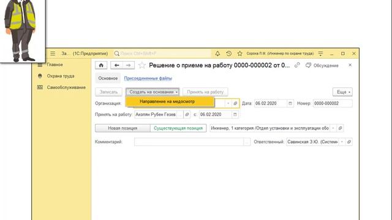
Task: Open Охрана труда section
Action: pyautogui.click(x=61, y=76)
